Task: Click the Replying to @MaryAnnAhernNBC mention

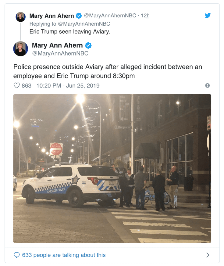Action: tap(84, 24)
